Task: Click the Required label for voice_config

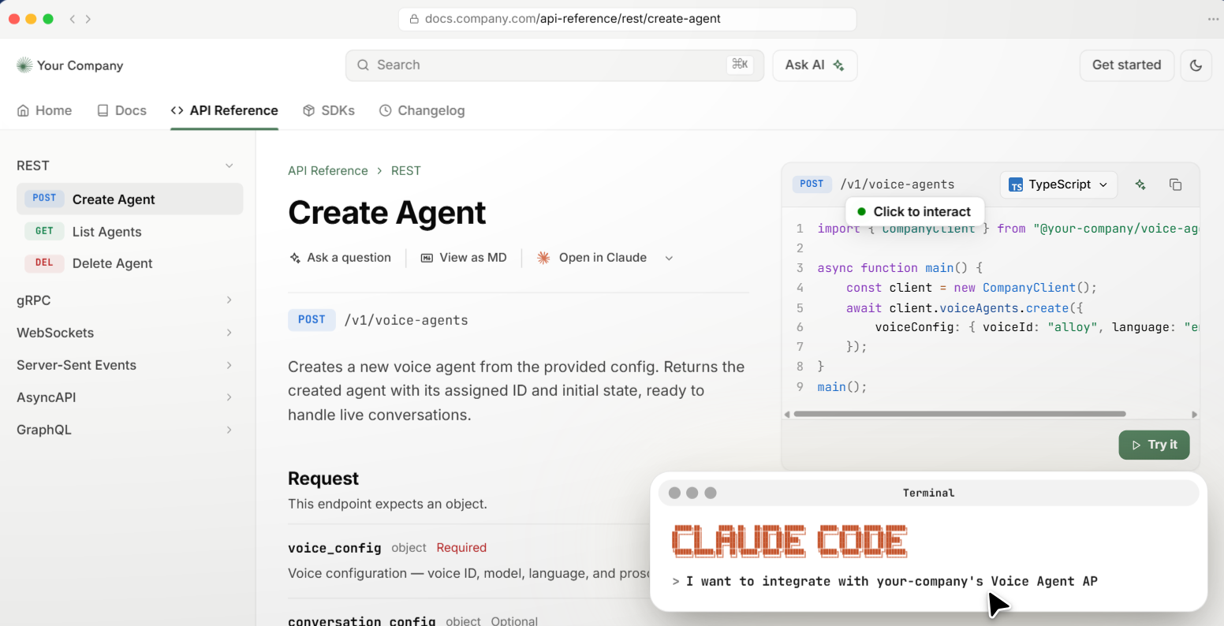Action: pos(461,548)
